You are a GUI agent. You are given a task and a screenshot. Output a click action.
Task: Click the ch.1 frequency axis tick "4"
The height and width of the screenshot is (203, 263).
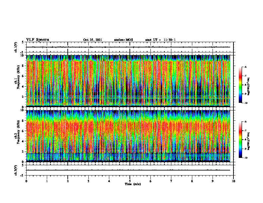[x=23, y=87]
